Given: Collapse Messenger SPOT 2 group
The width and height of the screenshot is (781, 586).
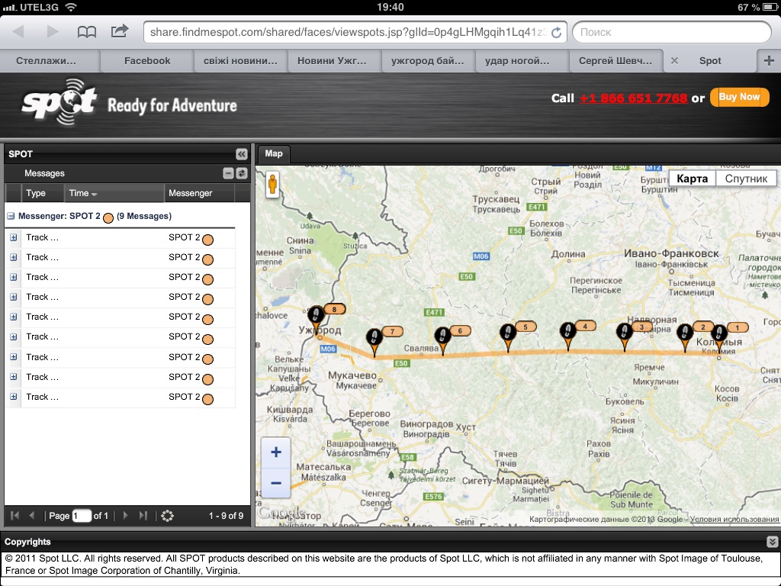Looking at the screenshot, I should pyautogui.click(x=11, y=216).
